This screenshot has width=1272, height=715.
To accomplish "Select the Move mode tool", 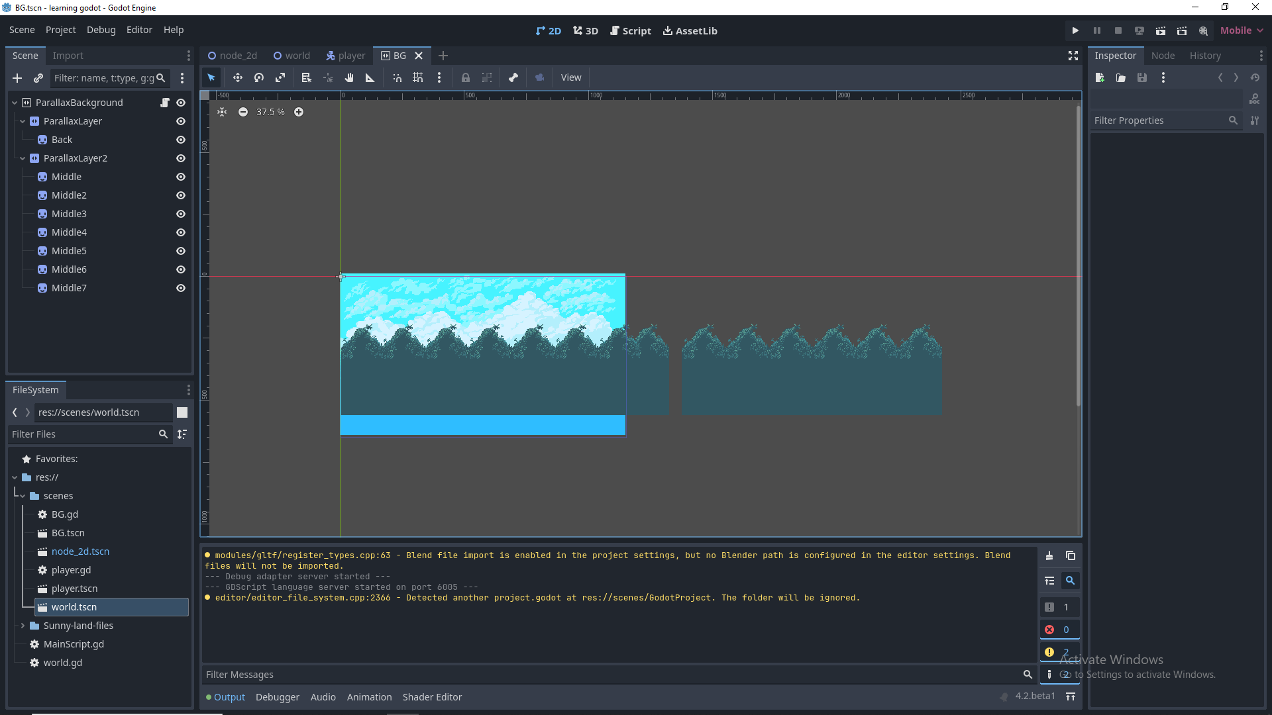I will pos(237,77).
